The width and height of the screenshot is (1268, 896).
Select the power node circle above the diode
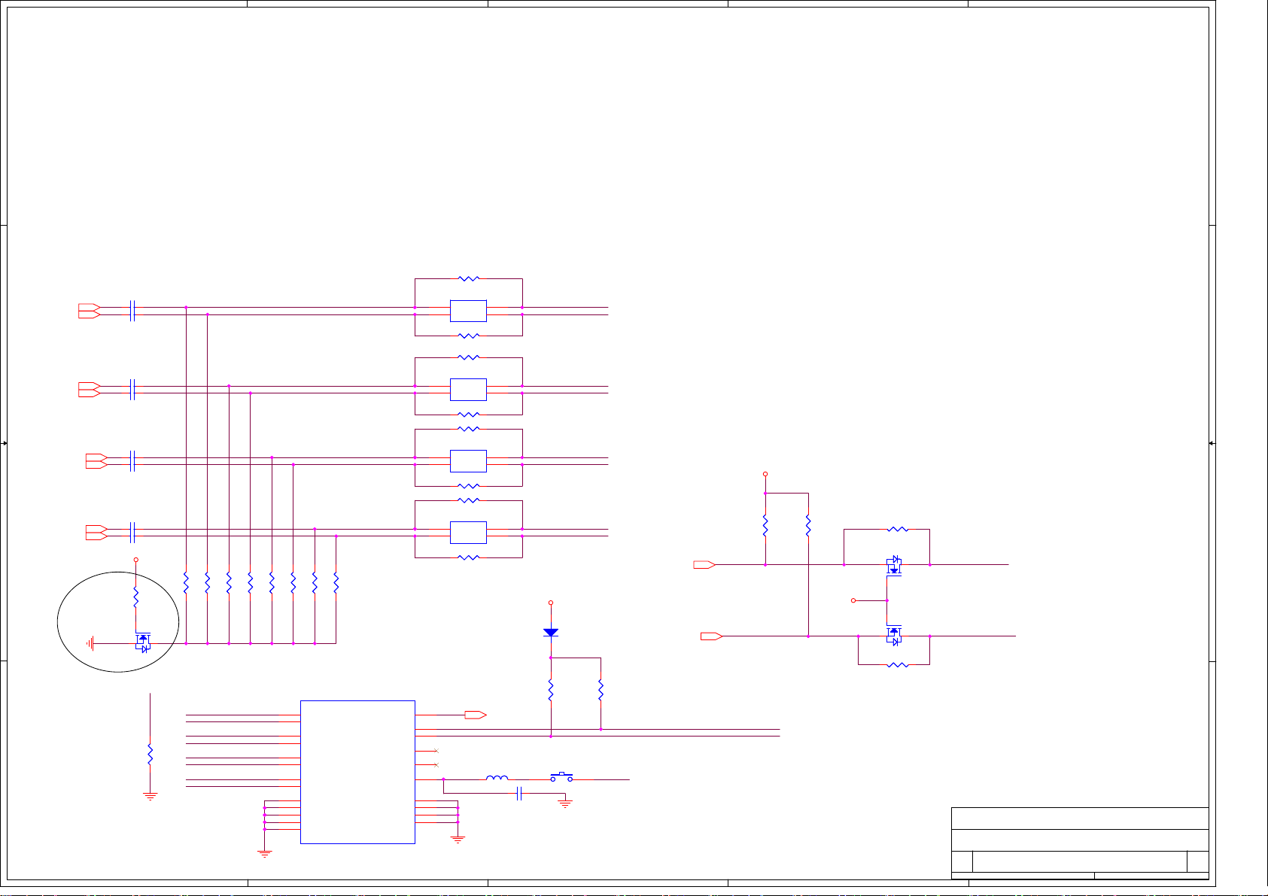click(551, 603)
